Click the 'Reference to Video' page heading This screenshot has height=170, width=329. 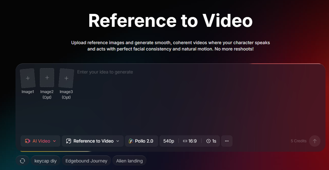(170, 20)
